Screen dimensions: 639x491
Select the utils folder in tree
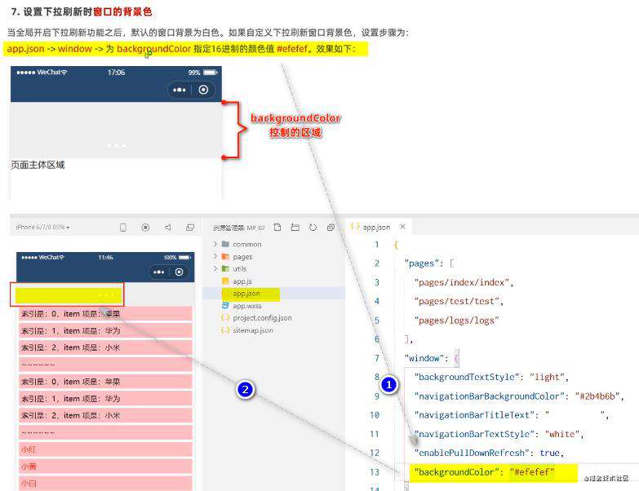coord(240,268)
